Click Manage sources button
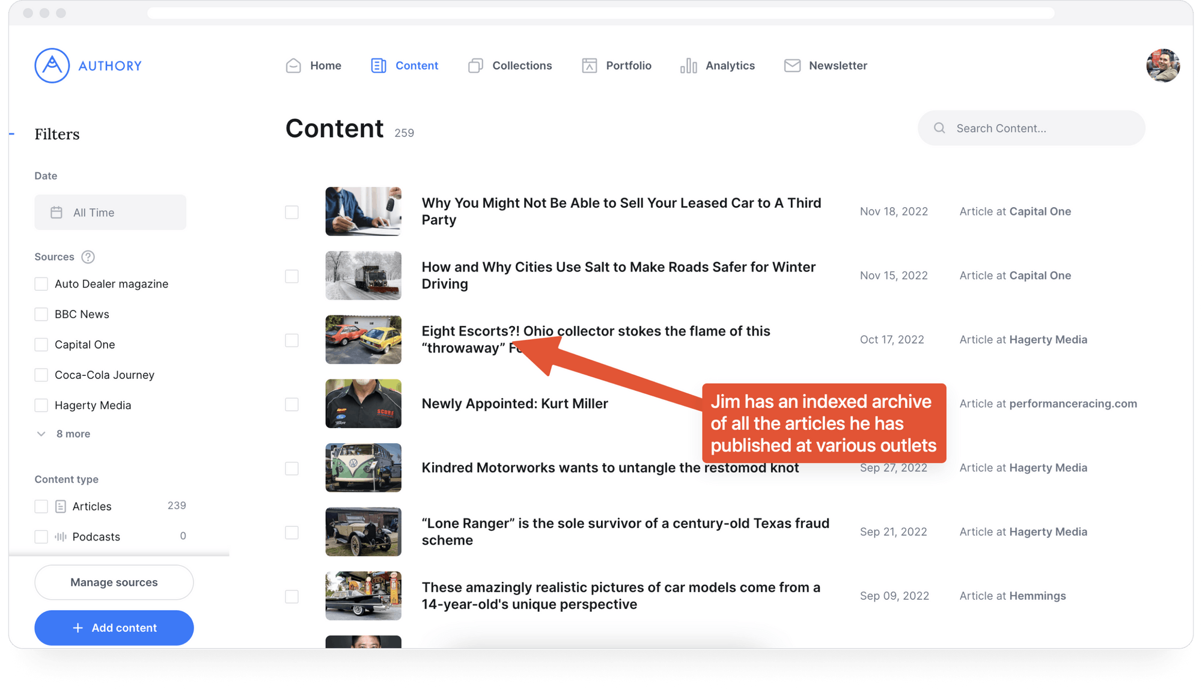 click(114, 582)
